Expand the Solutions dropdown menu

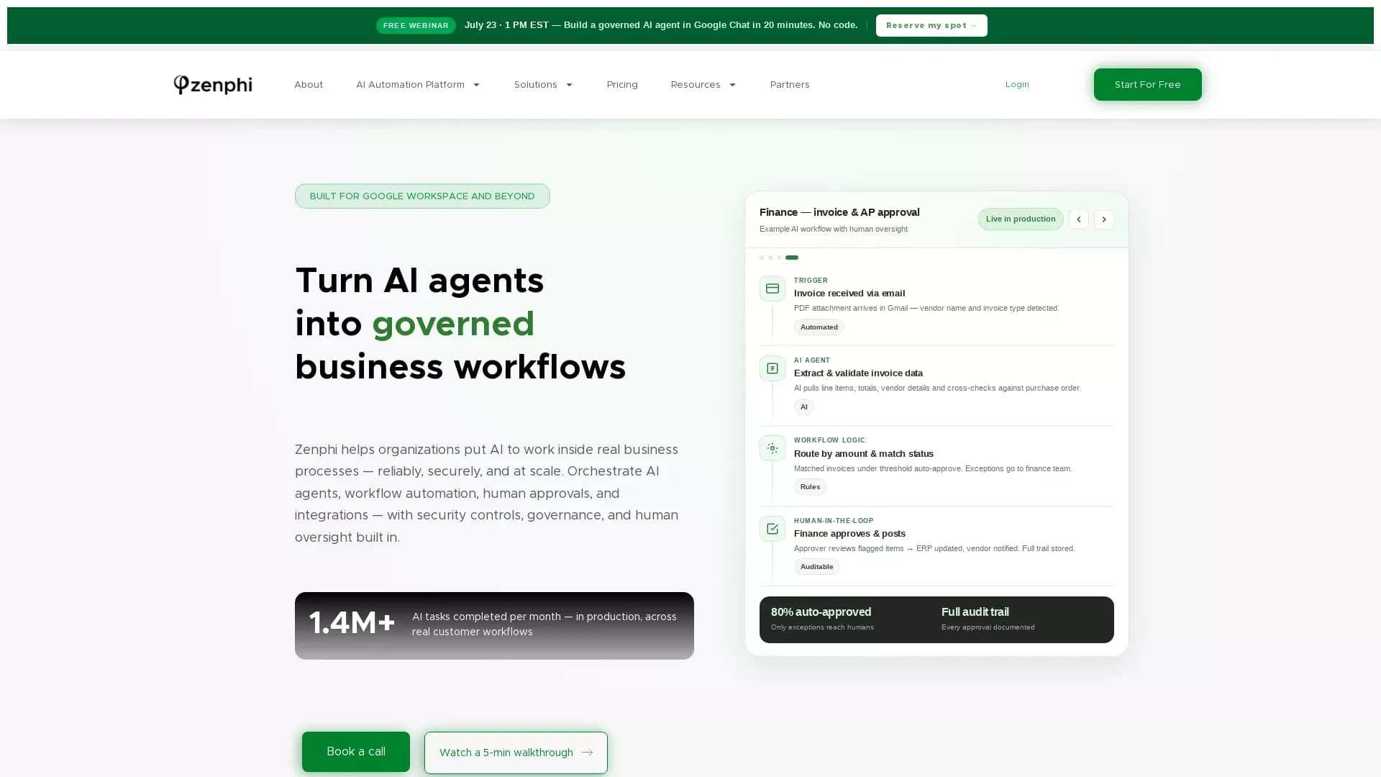point(543,85)
